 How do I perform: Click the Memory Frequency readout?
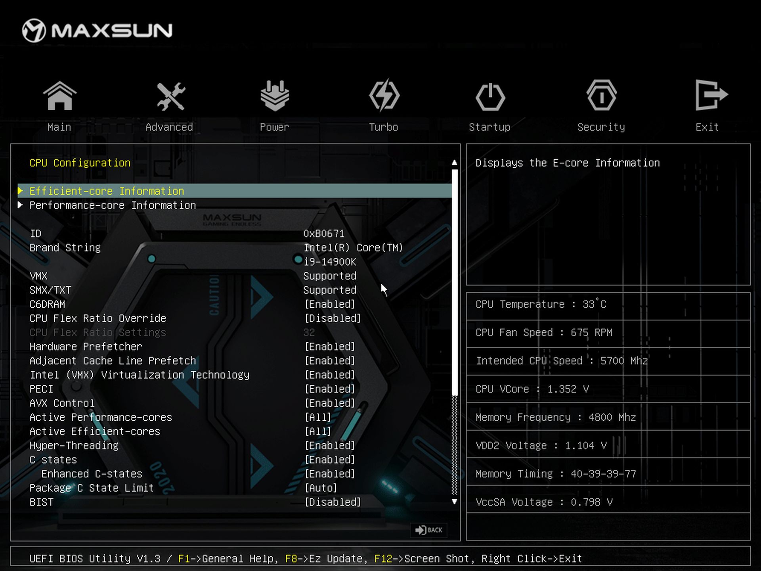(x=556, y=417)
